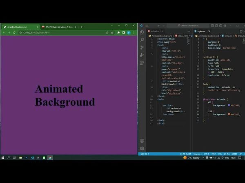Open the Manage gear in VS Code
The height and width of the screenshot is (183, 245).
[x=142, y=148]
